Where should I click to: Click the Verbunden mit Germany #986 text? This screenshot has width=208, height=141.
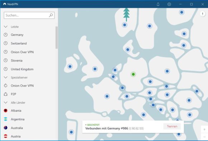[107, 128]
